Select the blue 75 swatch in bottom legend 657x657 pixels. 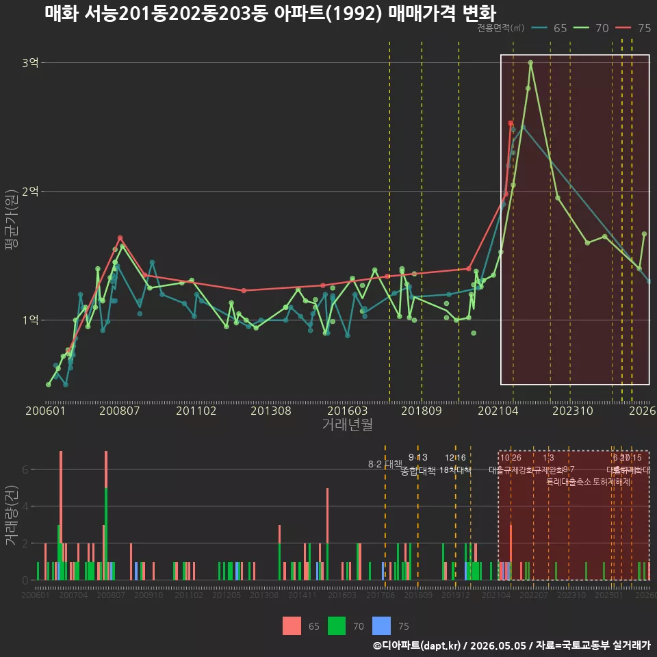tap(381, 626)
